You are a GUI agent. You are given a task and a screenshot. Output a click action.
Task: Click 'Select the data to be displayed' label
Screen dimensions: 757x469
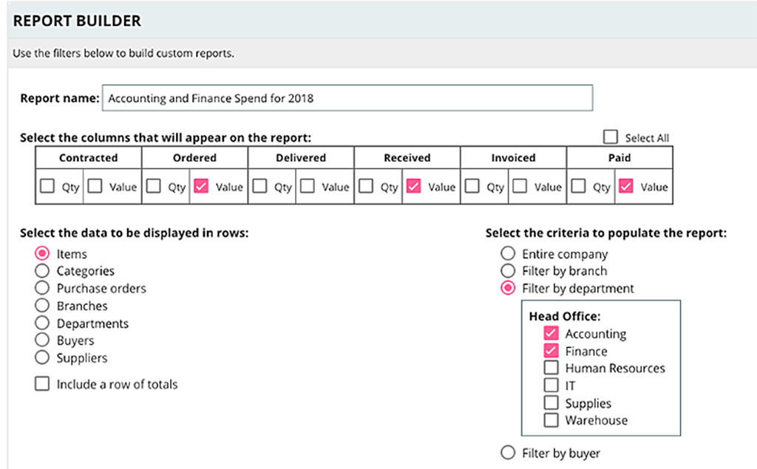click(135, 233)
